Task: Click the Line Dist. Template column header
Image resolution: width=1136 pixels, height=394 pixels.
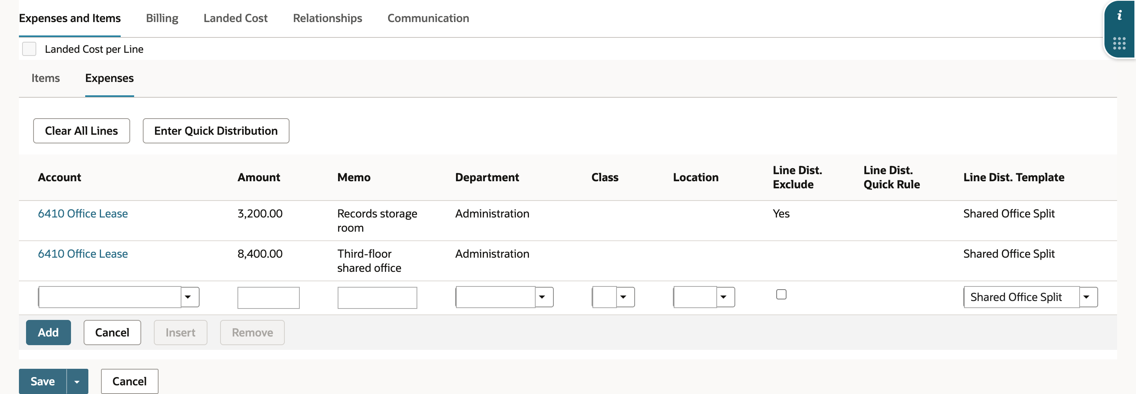Action: click(1014, 177)
